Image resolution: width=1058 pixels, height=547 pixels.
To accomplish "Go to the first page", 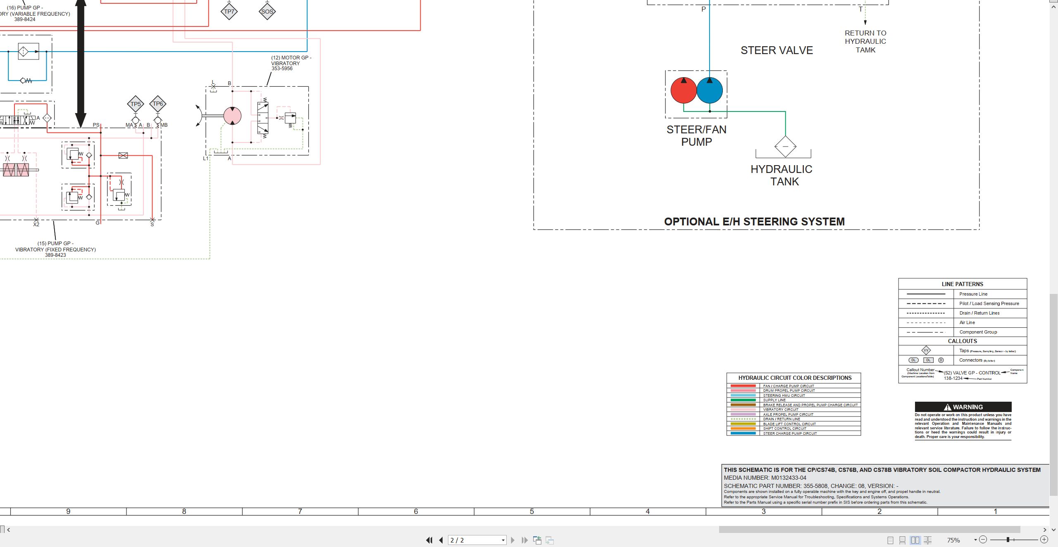I will (429, 540).
